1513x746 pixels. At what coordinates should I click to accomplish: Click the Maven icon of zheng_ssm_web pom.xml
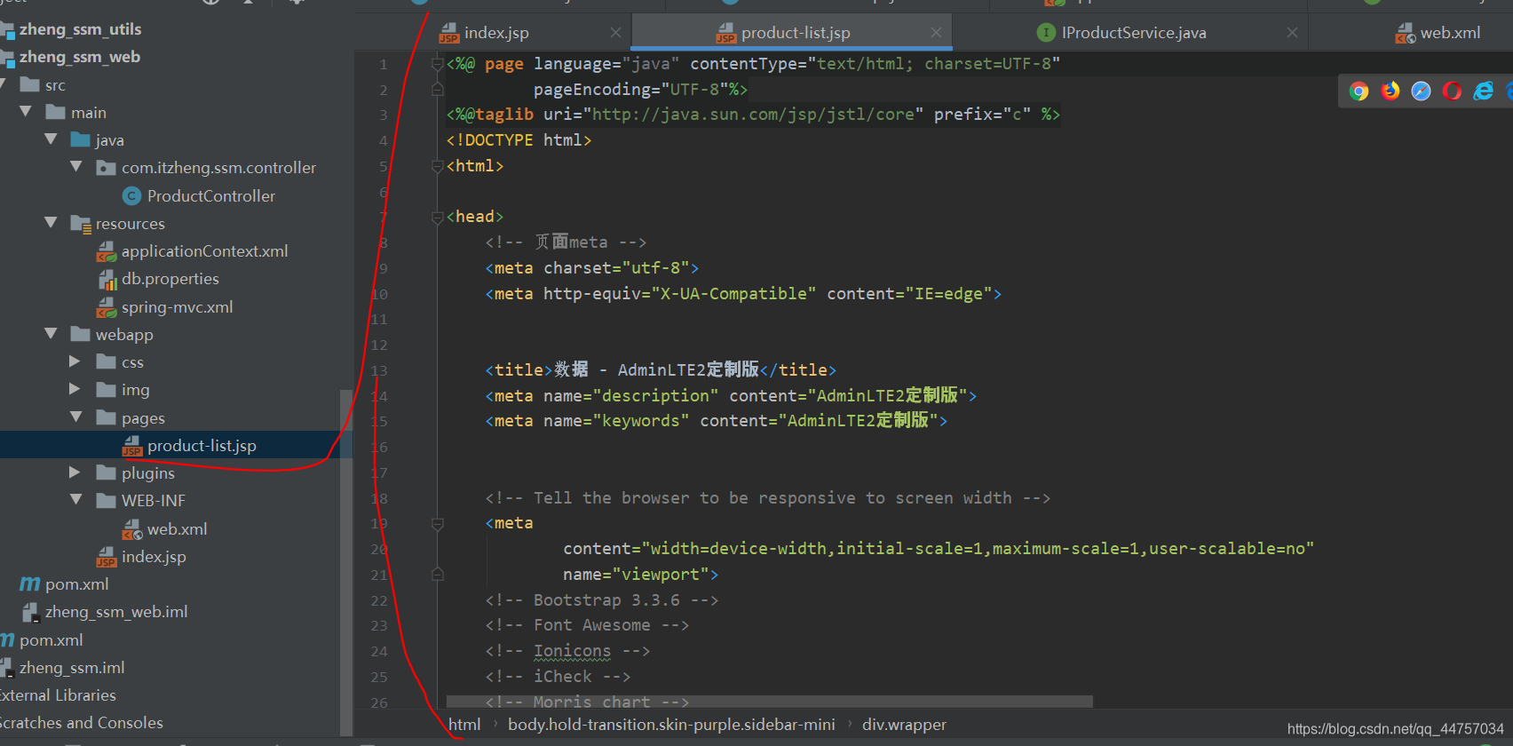coord(29,584)
